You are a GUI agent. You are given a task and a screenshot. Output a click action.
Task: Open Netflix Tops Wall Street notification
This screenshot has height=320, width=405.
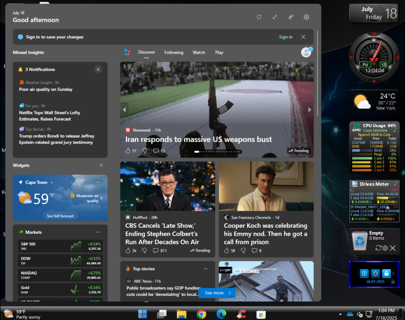tap(50, 116)
